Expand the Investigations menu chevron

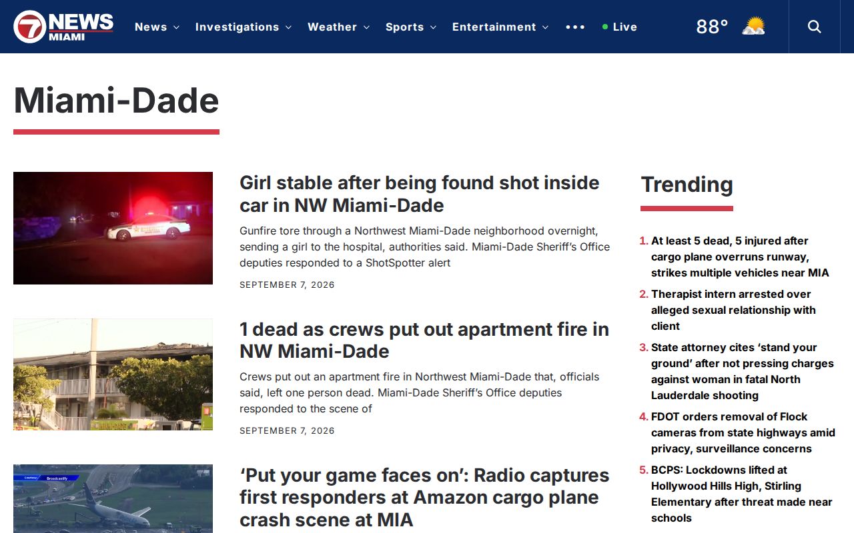tap(288, 27)
